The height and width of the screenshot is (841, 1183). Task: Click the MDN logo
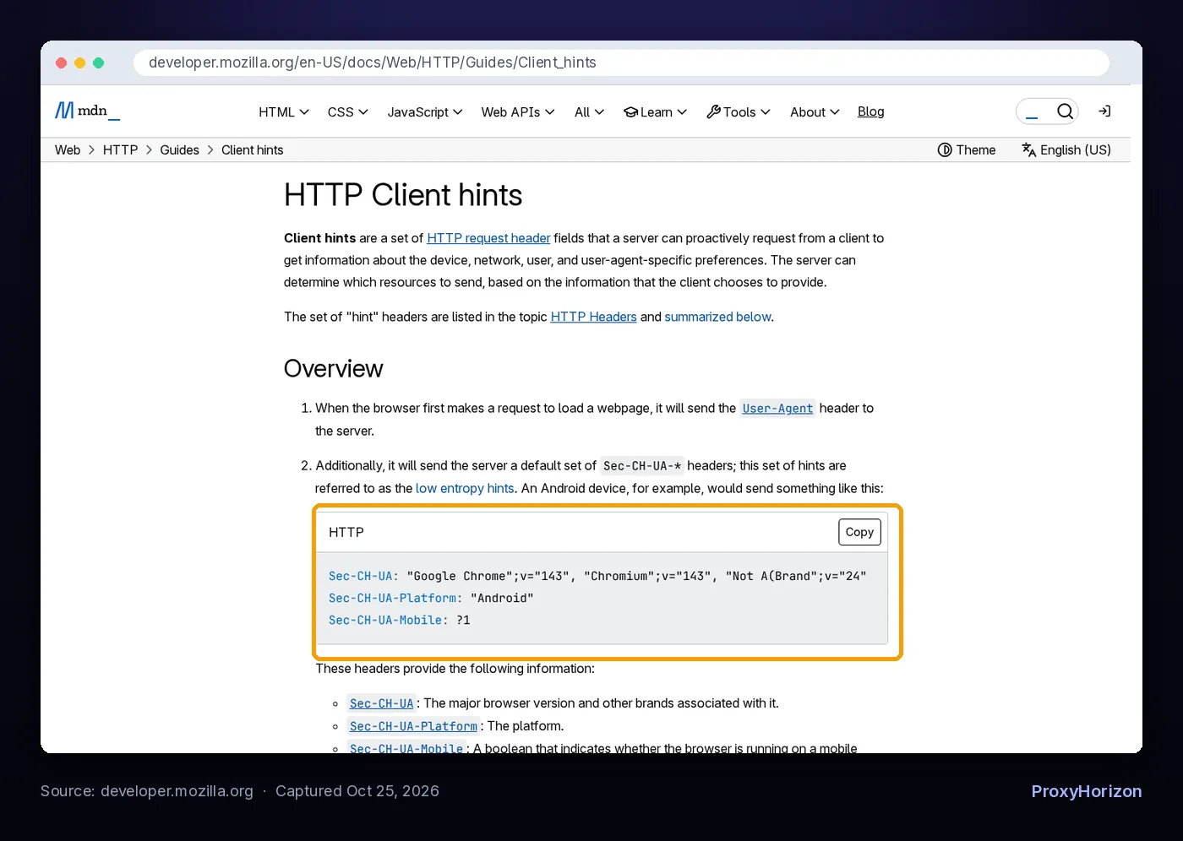click(87, 111)
